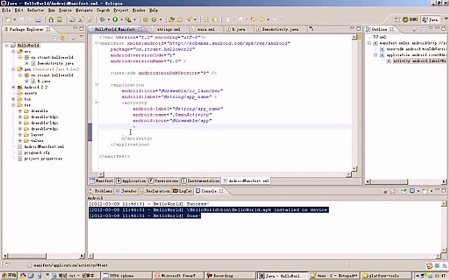Click the Open Type toolbar icon

point(171,20)
